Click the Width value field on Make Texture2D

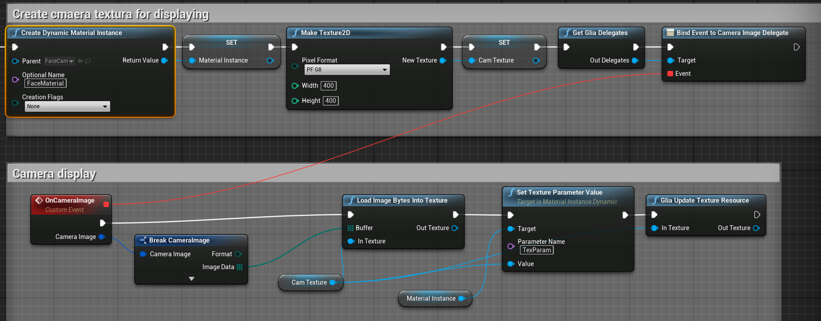coord(329,86)
